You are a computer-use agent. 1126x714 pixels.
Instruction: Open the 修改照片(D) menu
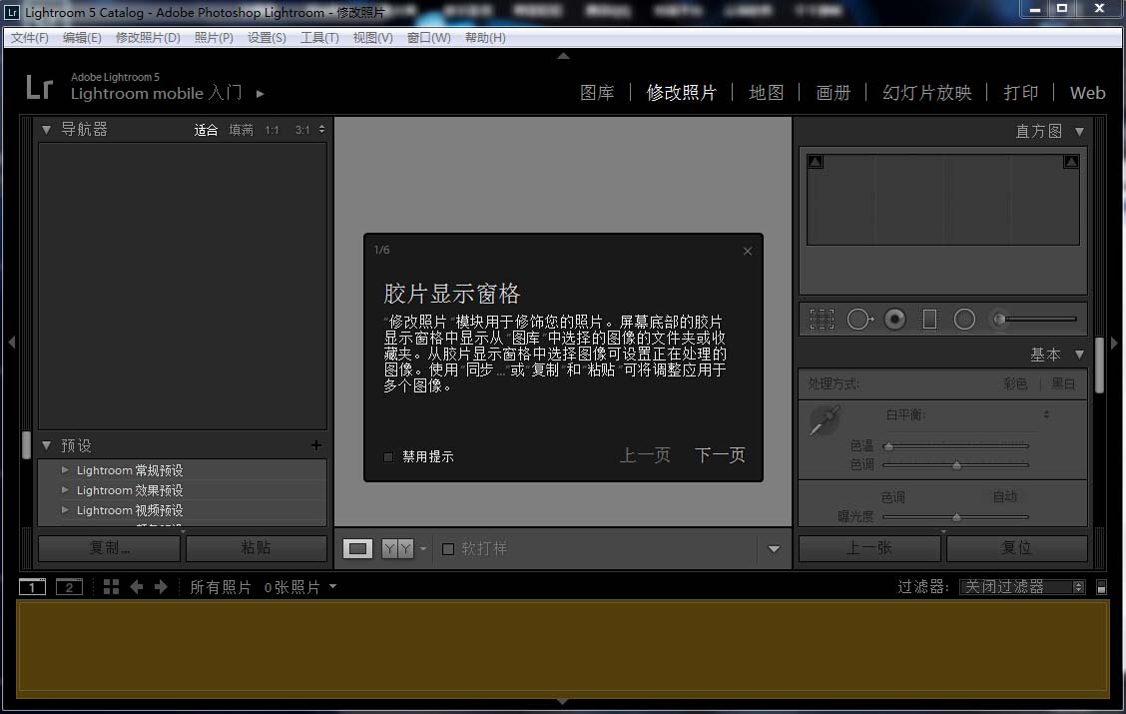click(x=148, y=37)
